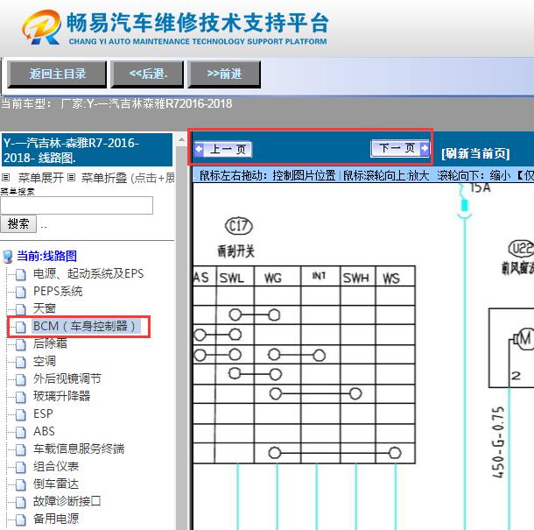Click the SWH column header in diagram

[x=355, y=278]
